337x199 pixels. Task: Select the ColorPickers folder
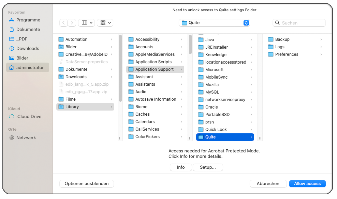pyautogui.click(x=155, y=137)
